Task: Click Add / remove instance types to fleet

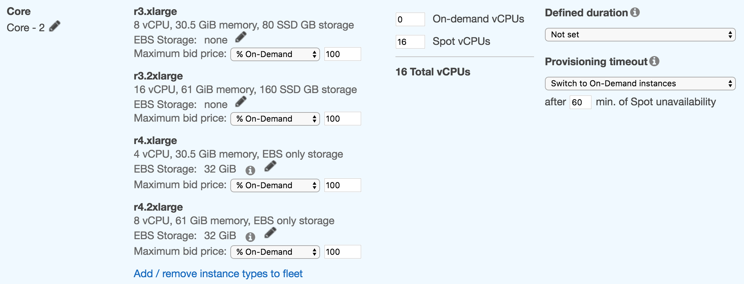Action: click(218, 274)
